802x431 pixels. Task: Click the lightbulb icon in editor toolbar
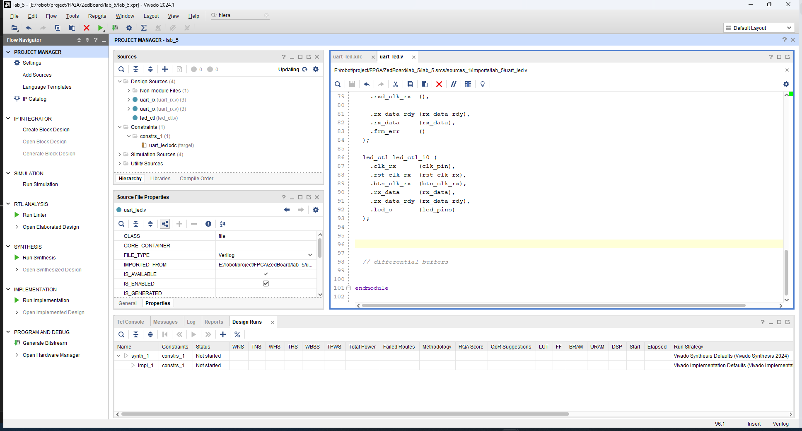[483, 84]
